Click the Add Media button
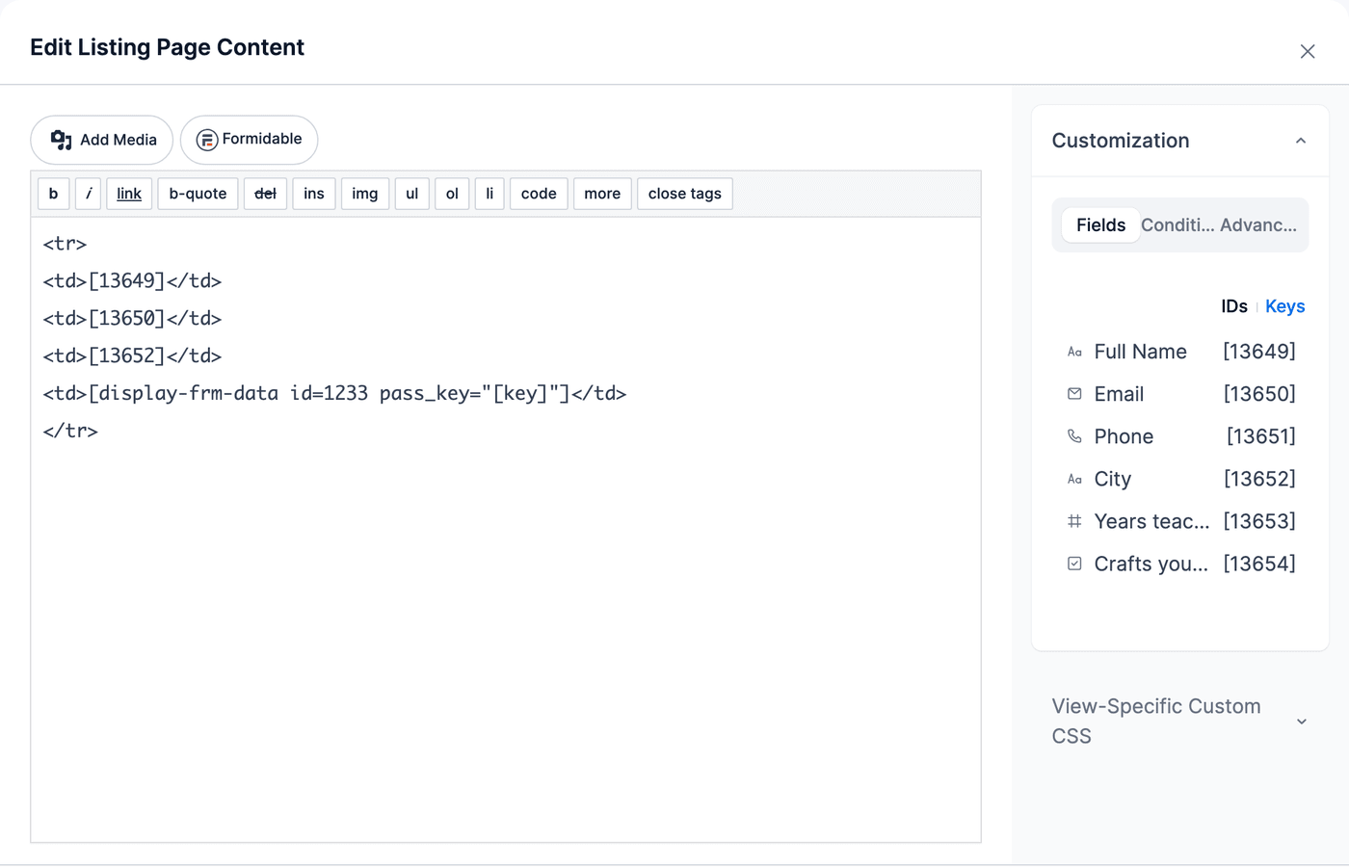This screenshot has width=1349, height=867. pyautogui.click(x=102, y=140)
